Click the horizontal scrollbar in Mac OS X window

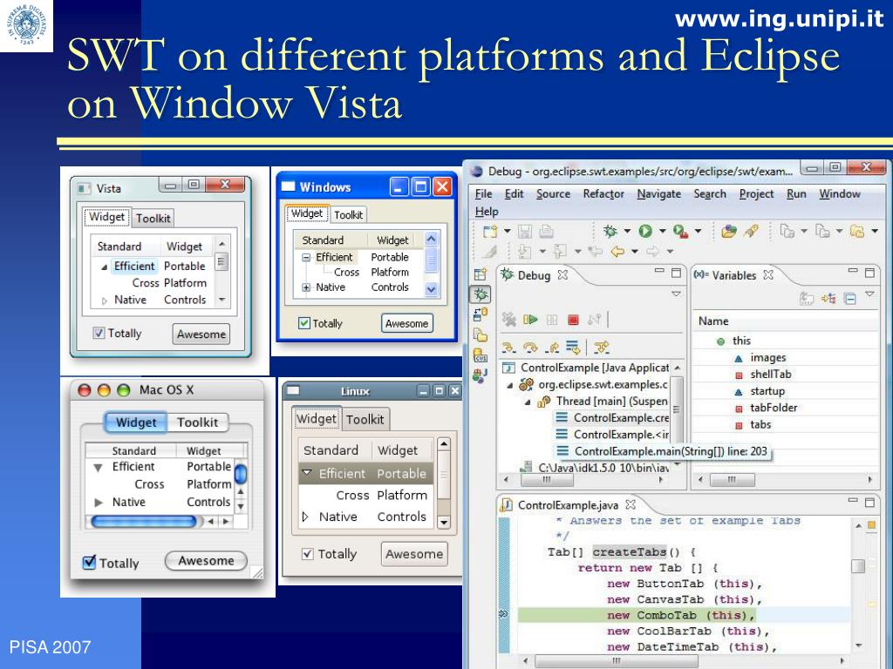coord(144,521)
